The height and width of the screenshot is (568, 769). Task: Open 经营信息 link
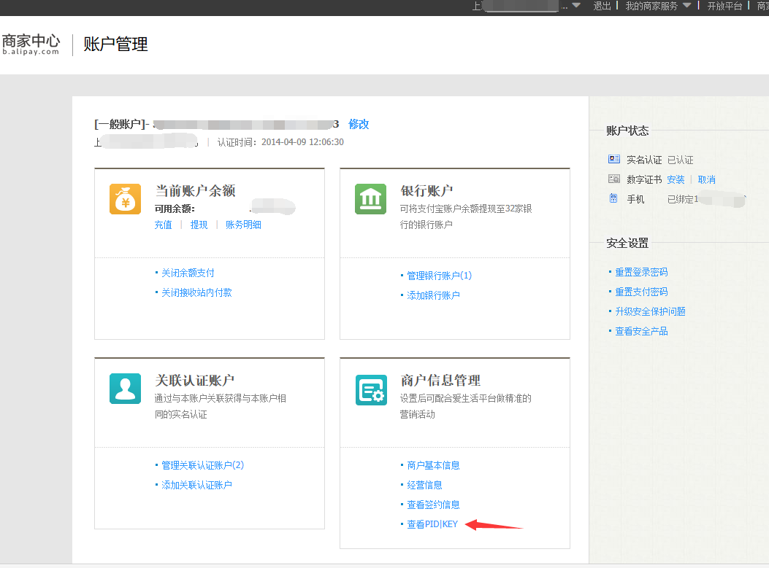[x=425, y=485]
